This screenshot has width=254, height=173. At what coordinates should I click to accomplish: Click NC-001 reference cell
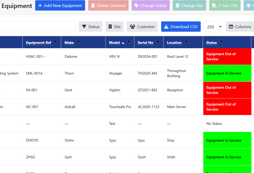coord(42,107)
